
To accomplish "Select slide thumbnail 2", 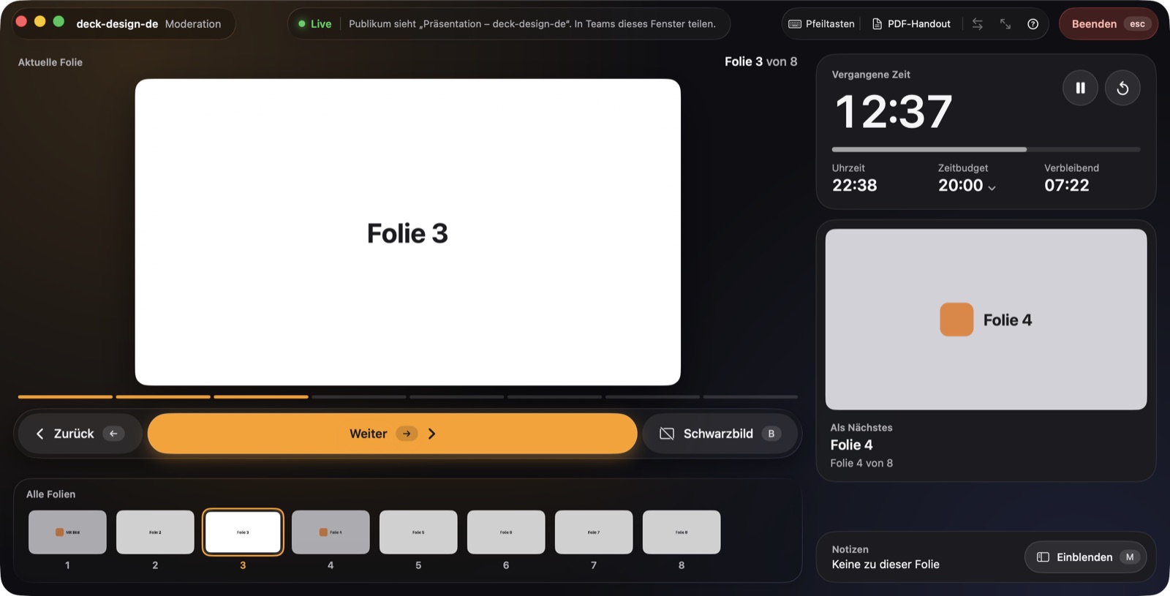I will coord(155,532).
